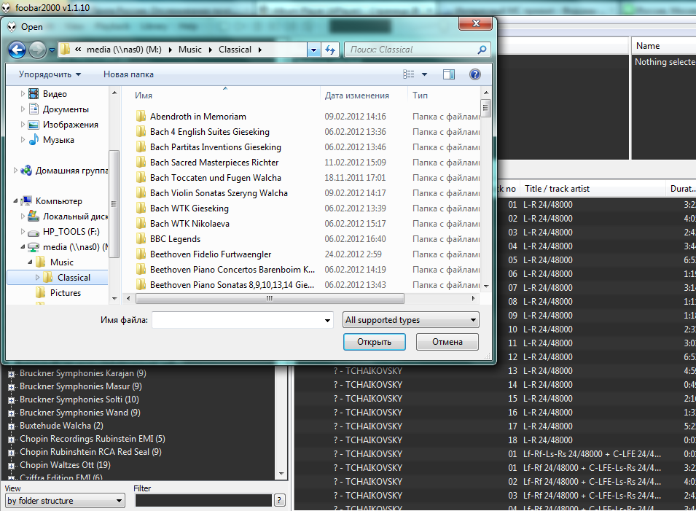Close the Open dialog with the X button

point(476,23)
